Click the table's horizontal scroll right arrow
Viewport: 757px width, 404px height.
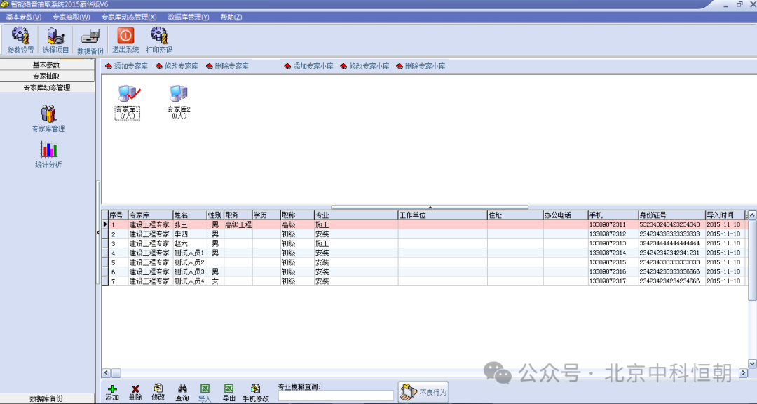pos(744,373)
